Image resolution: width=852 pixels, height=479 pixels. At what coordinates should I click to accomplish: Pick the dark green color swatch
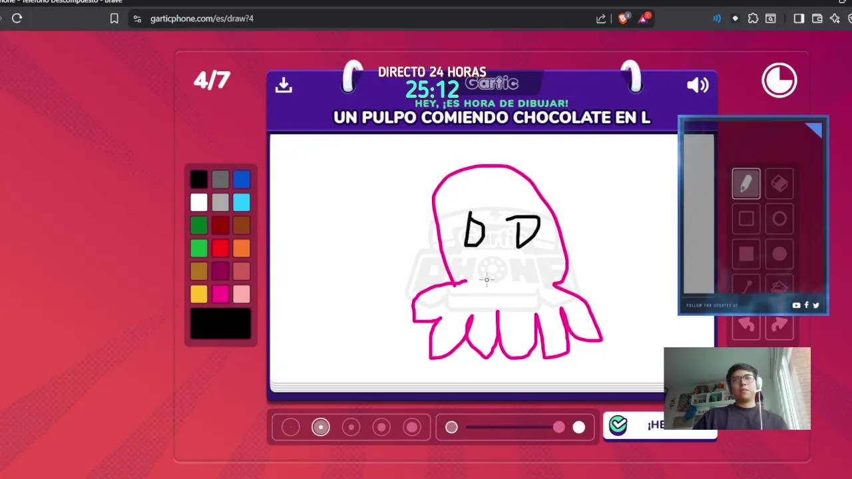(198, 225)
